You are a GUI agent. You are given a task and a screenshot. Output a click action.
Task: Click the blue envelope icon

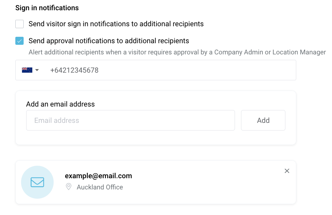coord(37,182)
